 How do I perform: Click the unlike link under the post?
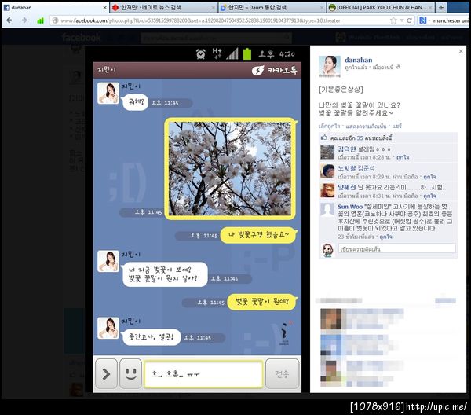coord(329,126)
